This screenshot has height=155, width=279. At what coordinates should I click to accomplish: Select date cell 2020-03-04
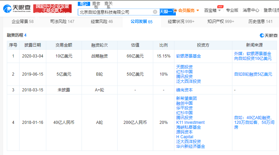[x=33, y=56]
